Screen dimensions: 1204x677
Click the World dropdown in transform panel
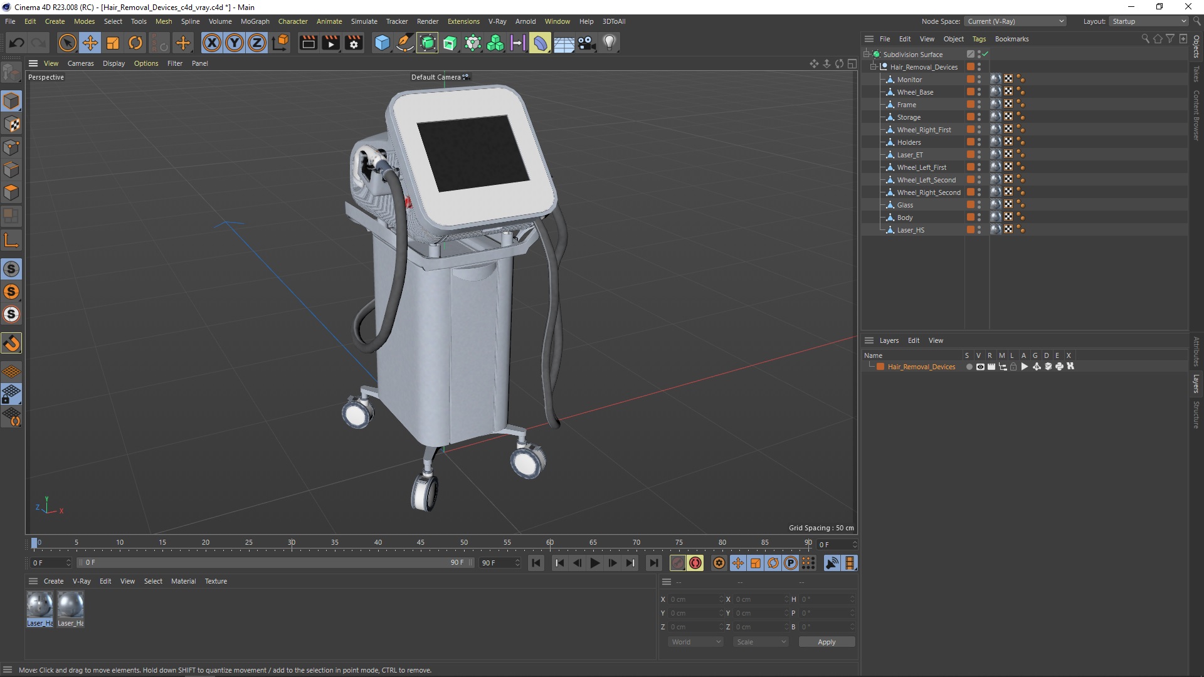pyautogui.click(x=693, y=641)
